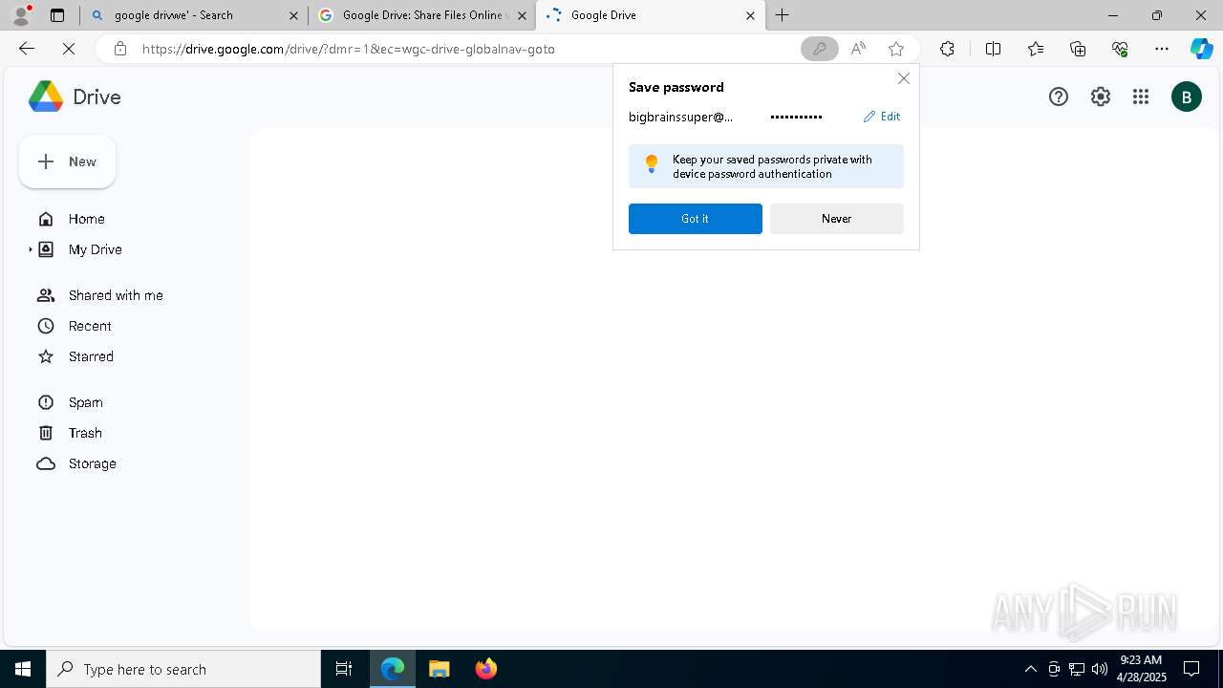The height and width of the screenshot is (688, 1223).
Task: Open the Copilot sidebar
Action: 1201,49
